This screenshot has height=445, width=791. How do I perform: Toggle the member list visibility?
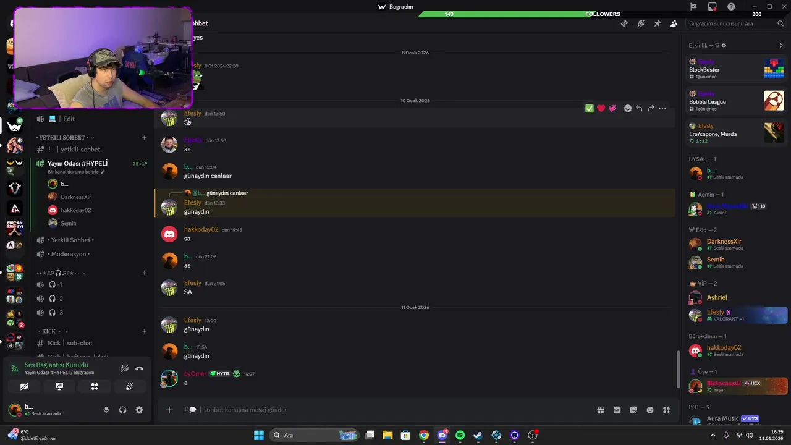pos(674,23)
